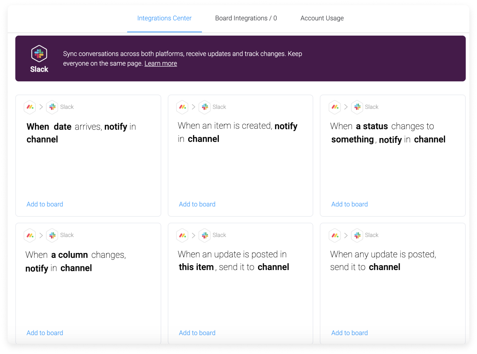This screenshot has height=354, width=477.
Task: Select 'channel' in any update posted recipe
Action: pos(385,267)
